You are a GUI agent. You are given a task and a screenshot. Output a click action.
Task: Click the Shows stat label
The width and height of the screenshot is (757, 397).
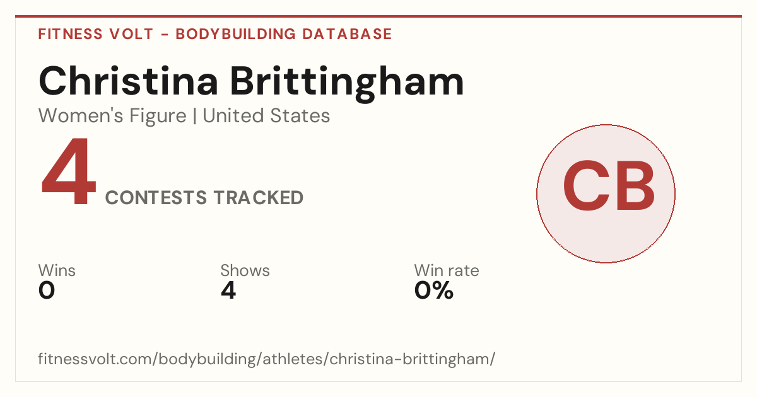[x=245, y=271]
